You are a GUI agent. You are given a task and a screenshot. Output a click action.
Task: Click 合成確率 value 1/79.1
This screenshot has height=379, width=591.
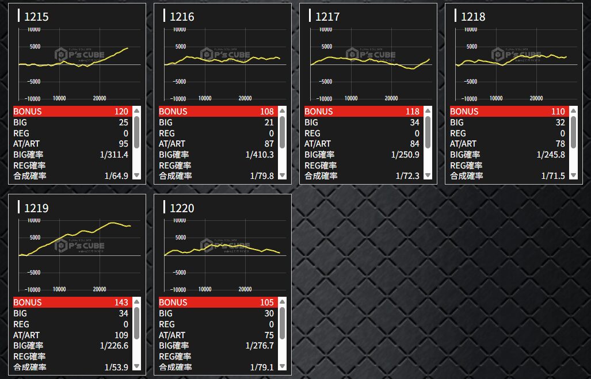point(262,367)
